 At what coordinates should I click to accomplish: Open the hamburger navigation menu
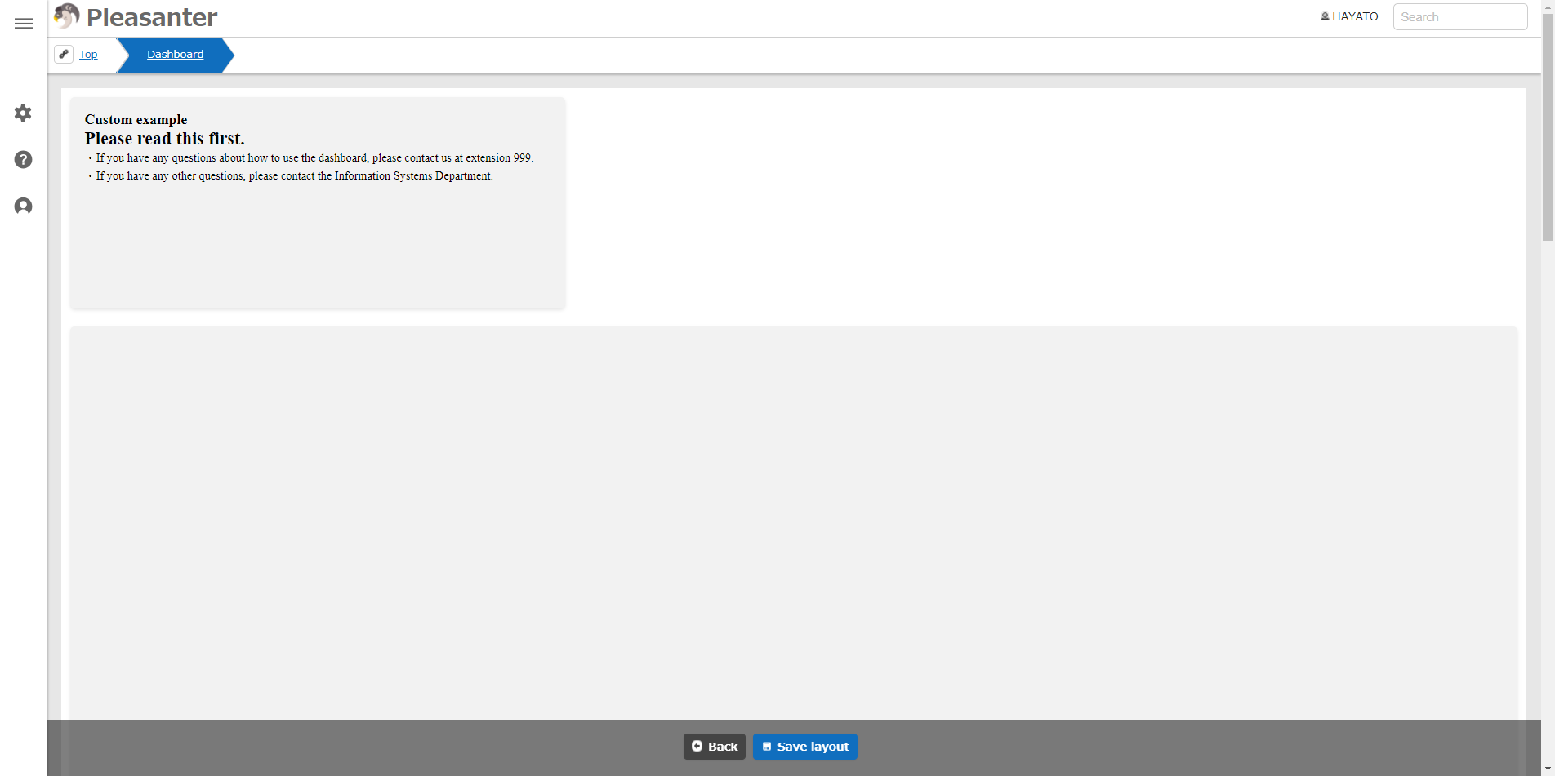[x=24, y=24]
